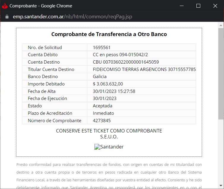The image size is (224, 189).
Task: Select the receipt number 4273845
Action: [x=102, y=121]
